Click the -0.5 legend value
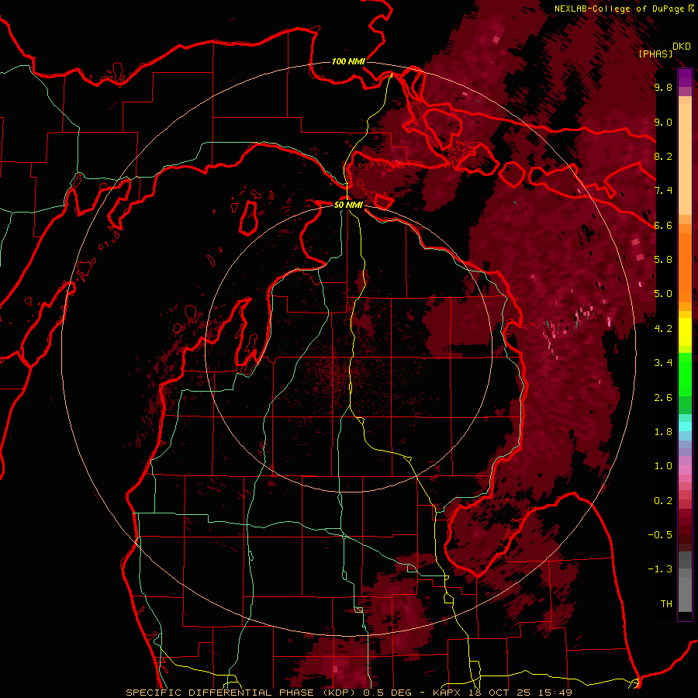 click(660, 535)
